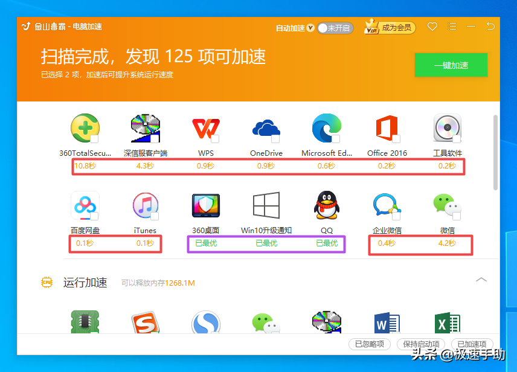This screenshot has height=372, width=517.
Task: Click the 360桌面 icon
Action: coord(206,206)
